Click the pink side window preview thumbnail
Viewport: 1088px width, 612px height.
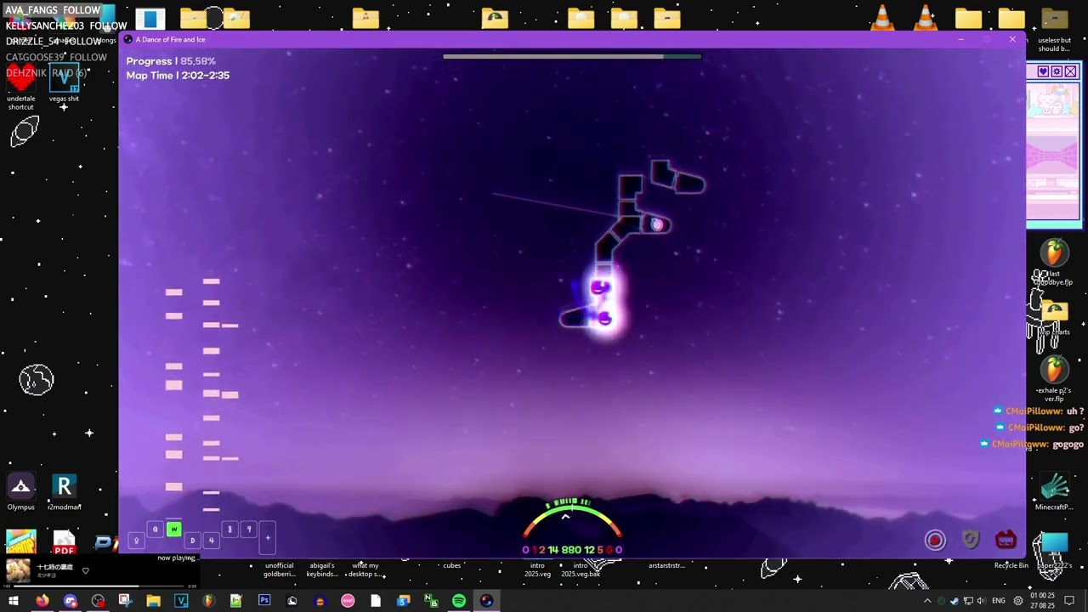(1052, 152)
